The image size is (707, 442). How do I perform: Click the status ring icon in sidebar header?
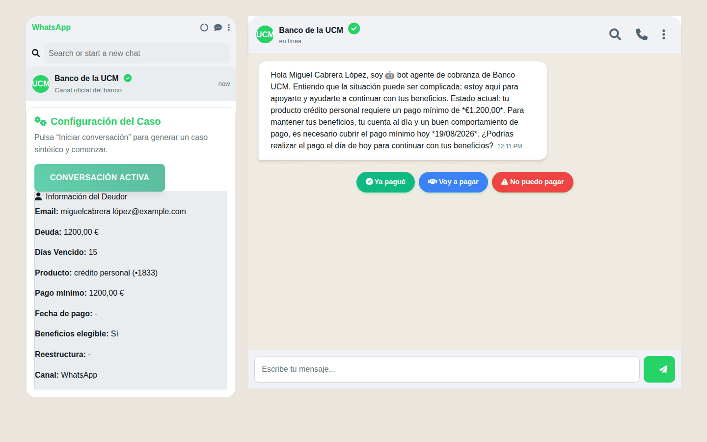coord(204,28)
